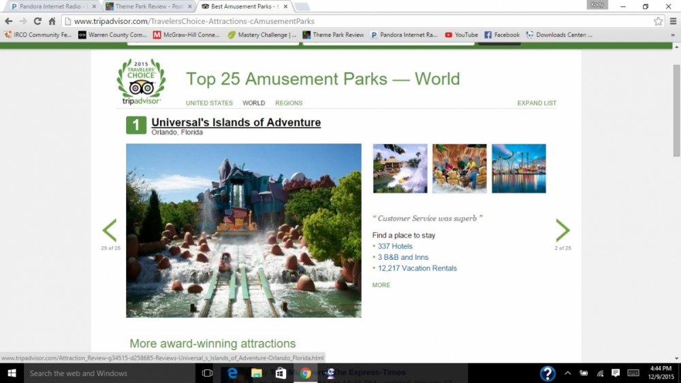Open the 3 B&B and Inns link
Screen dimensions: 681x383
(403, 257)
